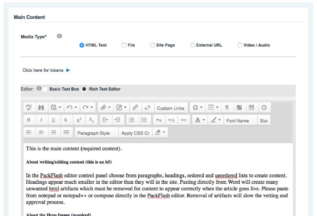Open find and replace binoculars tool

(42, 108)
